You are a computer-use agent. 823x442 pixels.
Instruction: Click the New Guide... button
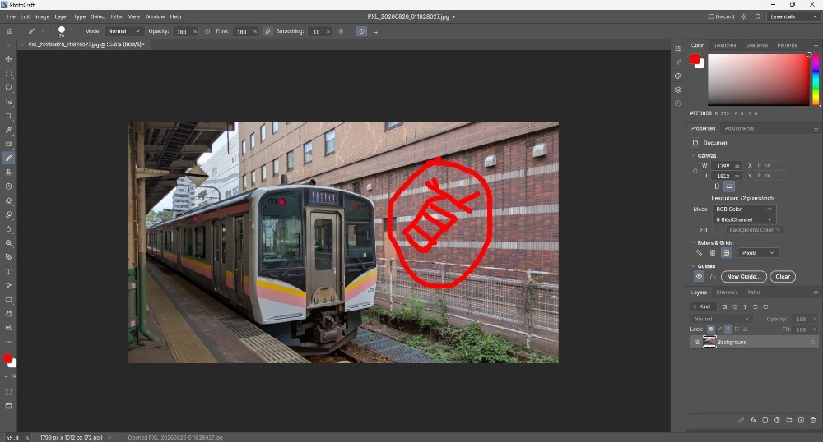point(744,277)
